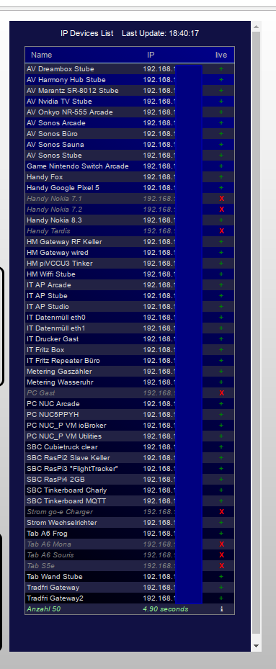Click the green plus for AV Sonos Sauna
The width and height of the screenshot is (276, 669).
pyautogui.click(x=221, y=145)
